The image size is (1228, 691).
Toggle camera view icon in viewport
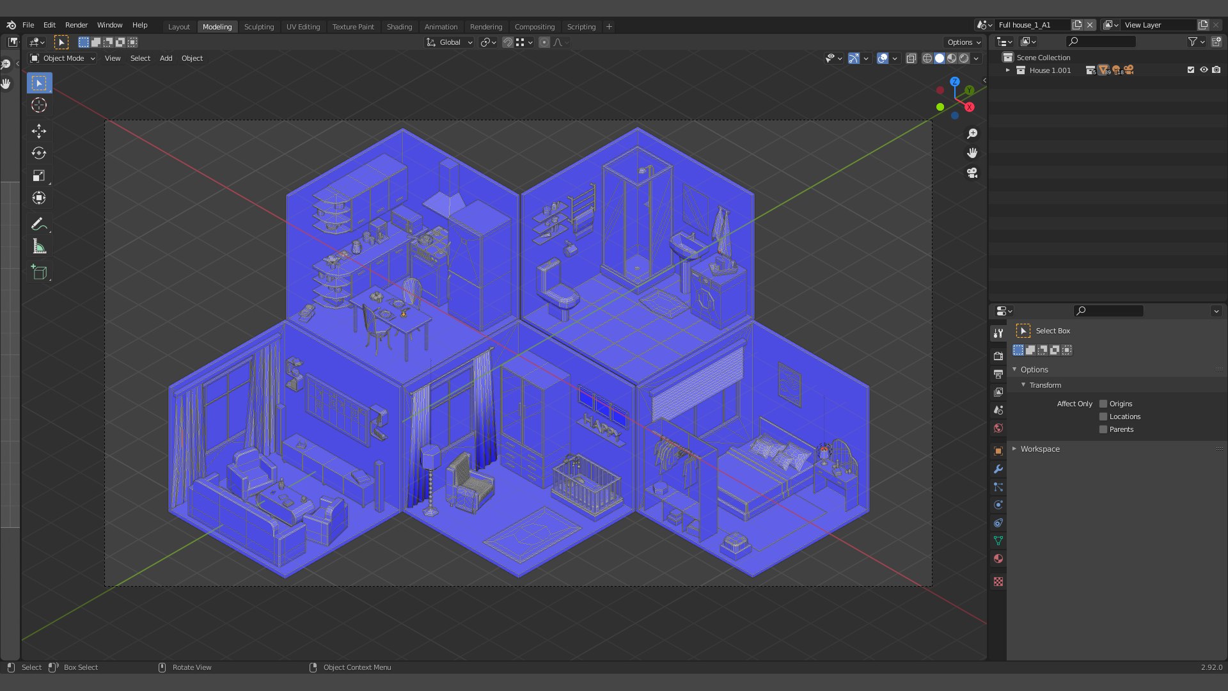[972, 173]
